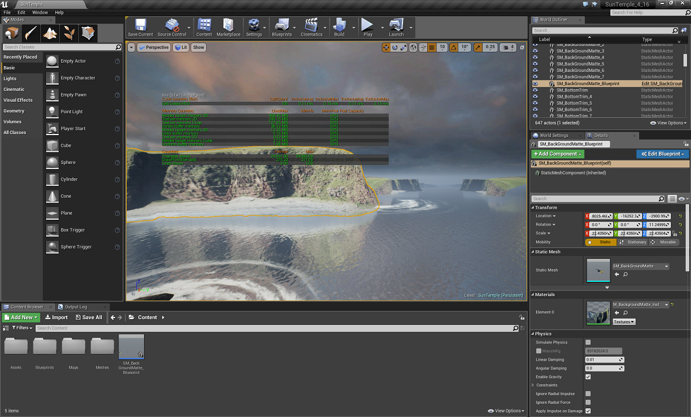Enable the Simulate Physics checkbox
691x417 pixels.
[x=588, y=342]
